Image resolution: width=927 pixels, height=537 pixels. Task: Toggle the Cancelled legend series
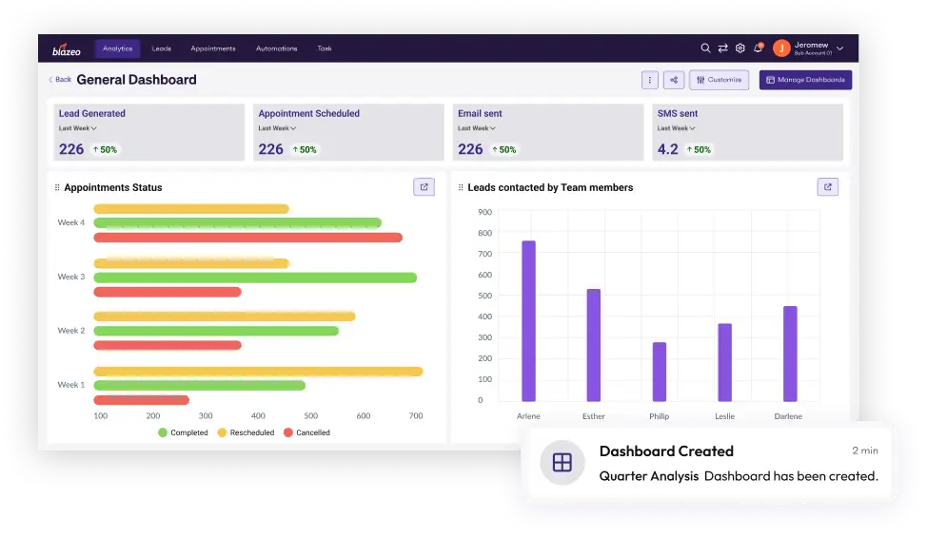[x=306, y=432]
